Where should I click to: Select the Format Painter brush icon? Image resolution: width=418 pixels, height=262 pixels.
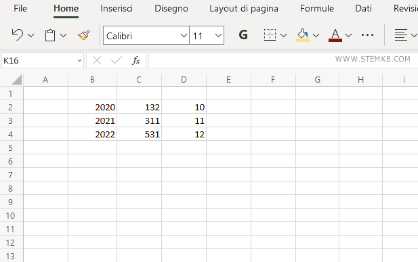point(84,35)
